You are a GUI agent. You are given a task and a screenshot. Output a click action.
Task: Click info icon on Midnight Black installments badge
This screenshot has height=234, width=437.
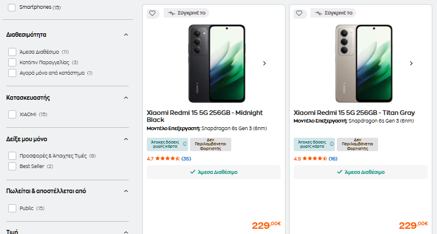click(x=185, y=144)
